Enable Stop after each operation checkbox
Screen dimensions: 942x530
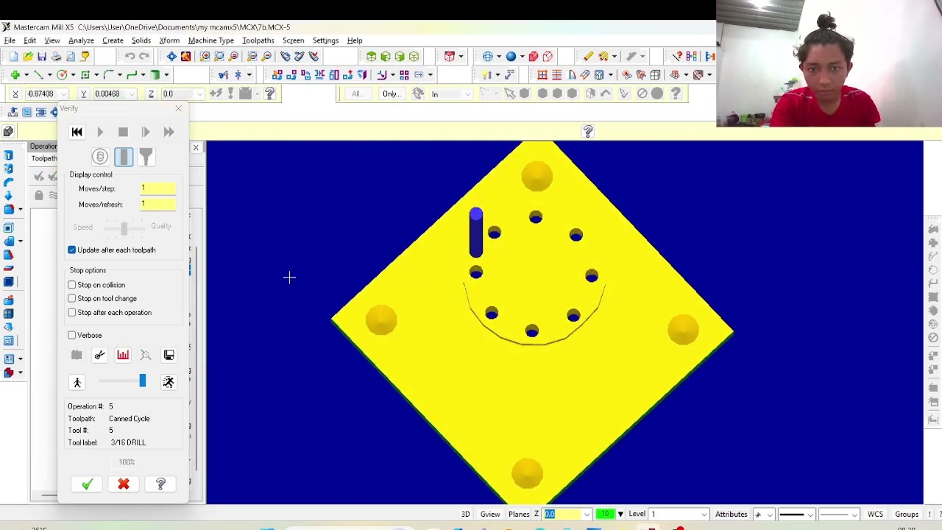click(72, 313)
